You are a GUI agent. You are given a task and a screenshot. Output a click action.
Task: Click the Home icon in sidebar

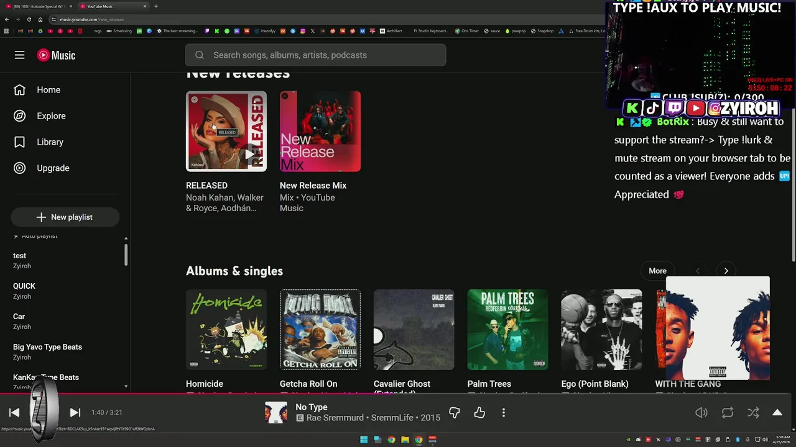pos(19,90)
